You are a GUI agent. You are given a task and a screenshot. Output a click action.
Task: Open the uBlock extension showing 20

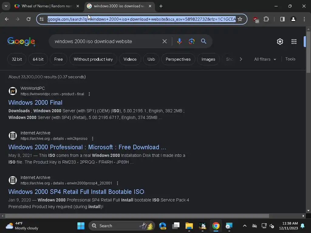pyautogui.click(x=256, y=20)
